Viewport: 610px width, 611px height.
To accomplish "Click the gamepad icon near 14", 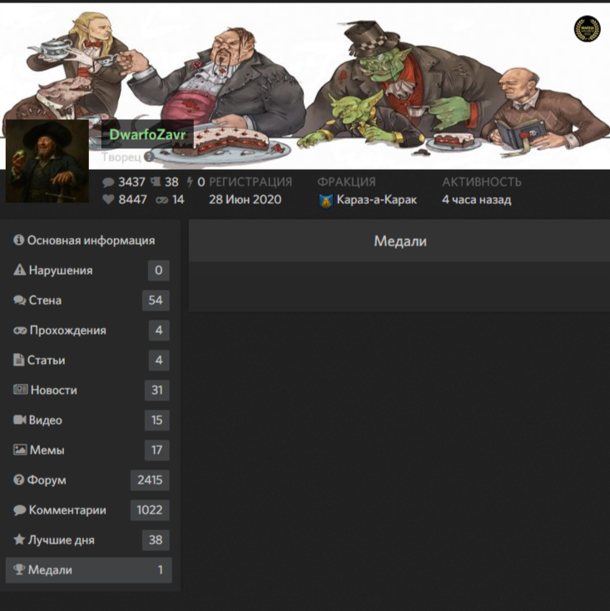I will click(161, 200).
